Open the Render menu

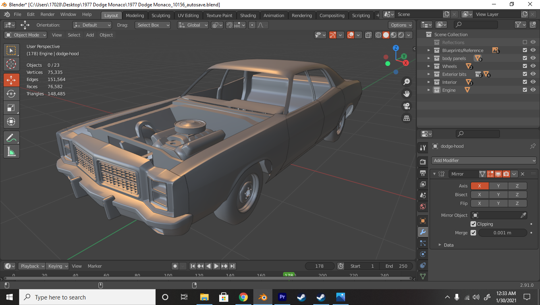(48, 14)
